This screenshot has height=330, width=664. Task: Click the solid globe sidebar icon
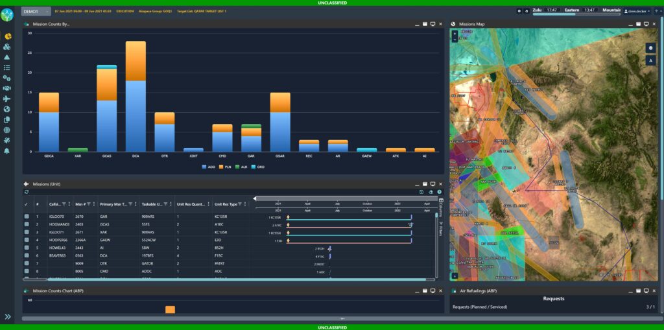(x=6, y=110)
